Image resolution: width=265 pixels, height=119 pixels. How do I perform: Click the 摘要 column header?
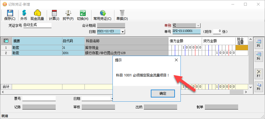[37, 41]
